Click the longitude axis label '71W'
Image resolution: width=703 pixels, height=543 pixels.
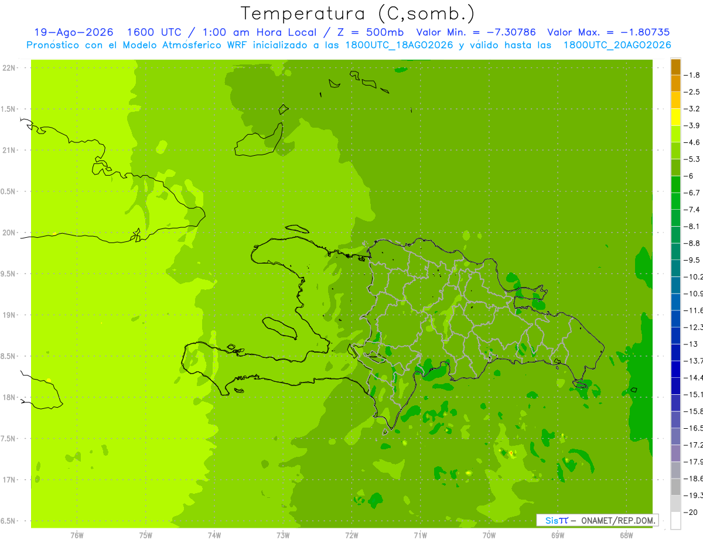coord(420,535)
